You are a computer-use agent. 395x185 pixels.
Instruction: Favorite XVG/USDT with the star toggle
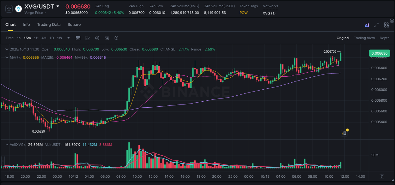click(9, 9)
